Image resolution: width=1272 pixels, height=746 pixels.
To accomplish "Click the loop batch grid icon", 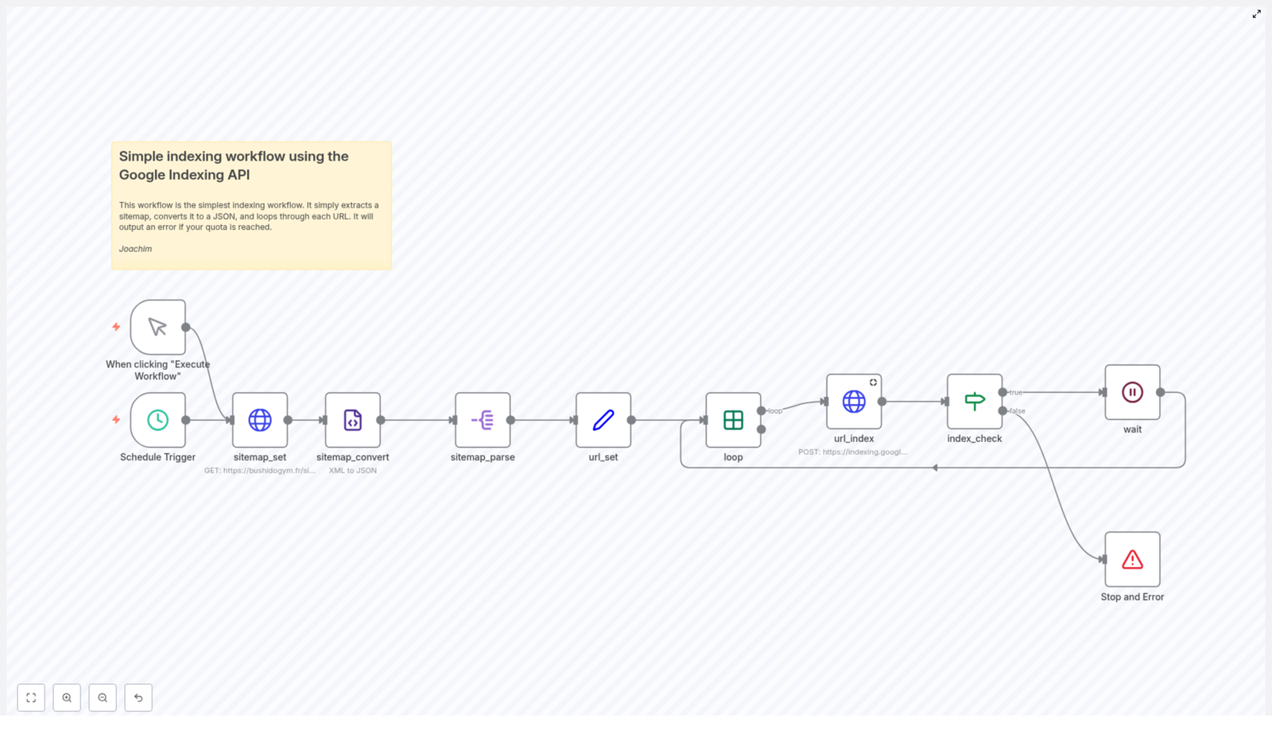I will click(732, 420).
